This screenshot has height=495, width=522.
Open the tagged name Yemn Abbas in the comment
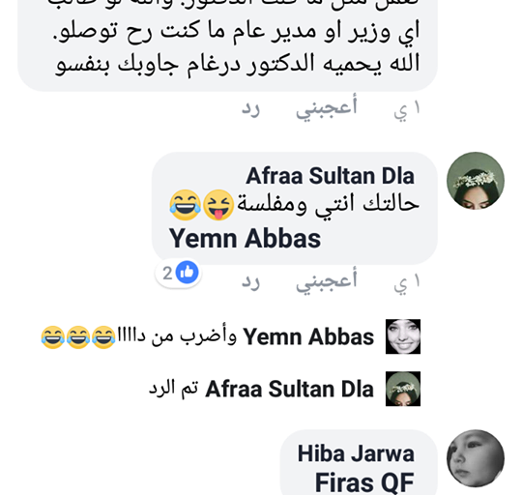click(245, 239)
